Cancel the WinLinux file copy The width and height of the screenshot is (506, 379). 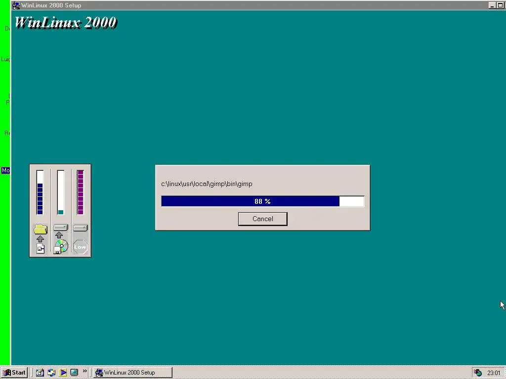(263, 219)
